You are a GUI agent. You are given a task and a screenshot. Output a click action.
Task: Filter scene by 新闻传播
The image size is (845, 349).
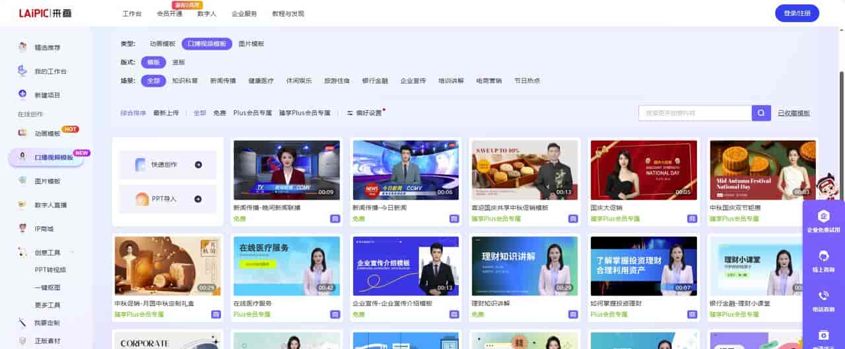coord(223,80)
